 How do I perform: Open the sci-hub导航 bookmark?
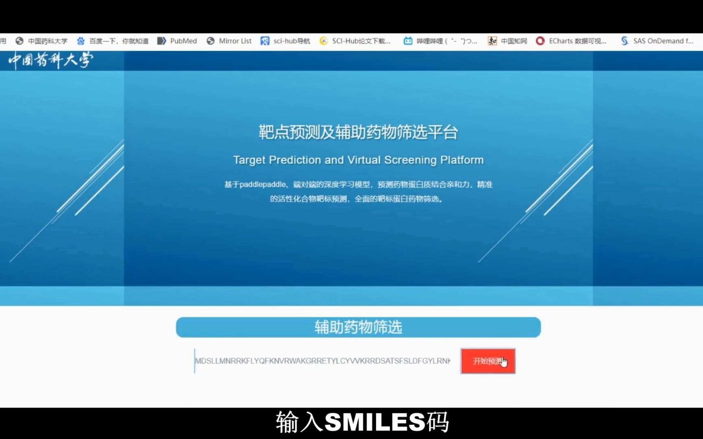pos(285,41)
